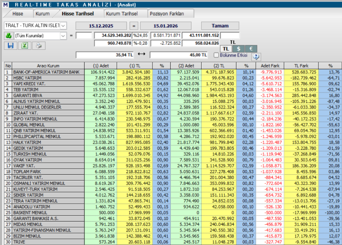Sort by (1) TL column header
This screenshot has height=245, width=342.
pos(135,66)
